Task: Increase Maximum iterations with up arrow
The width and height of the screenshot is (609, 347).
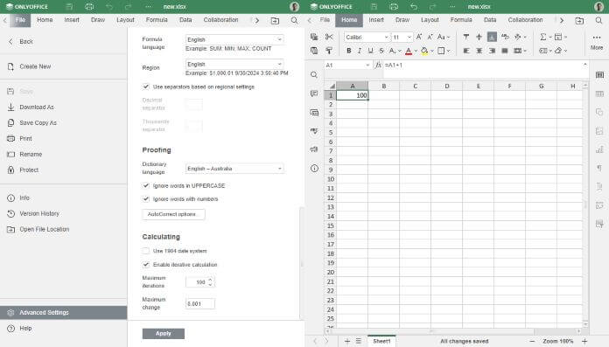Action: [x=210, y=280]
